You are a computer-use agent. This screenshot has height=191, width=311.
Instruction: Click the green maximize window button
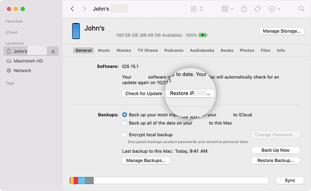click(23, 9)
